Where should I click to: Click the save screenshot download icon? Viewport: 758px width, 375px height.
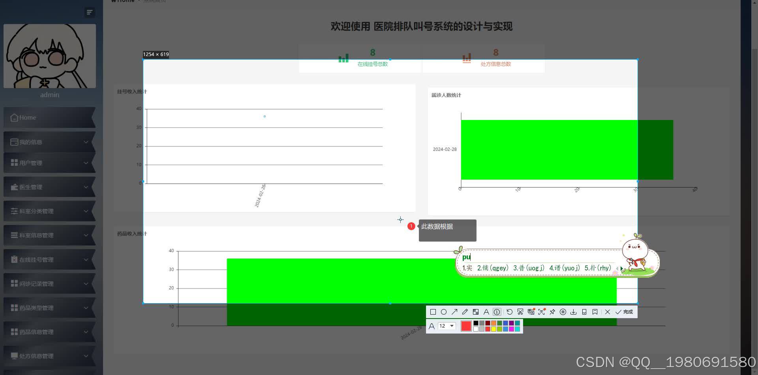(x=574, y=312)
